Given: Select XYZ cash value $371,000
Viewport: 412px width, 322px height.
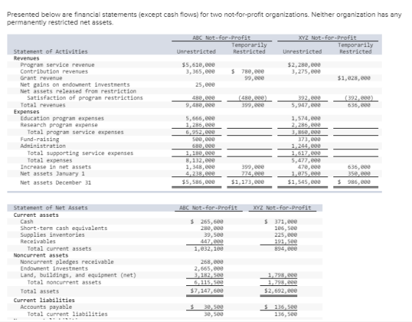Looking at the screenshot, I should 281,221.
